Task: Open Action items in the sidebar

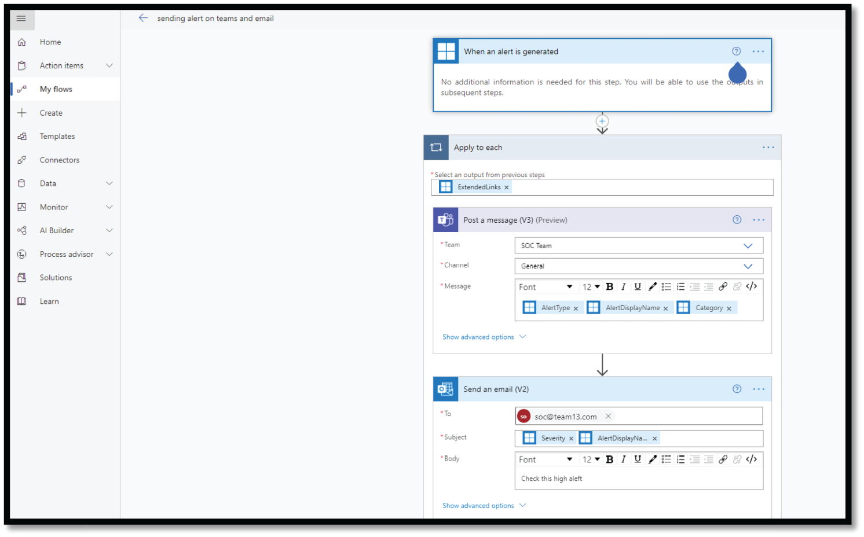Action: point(61,66)
